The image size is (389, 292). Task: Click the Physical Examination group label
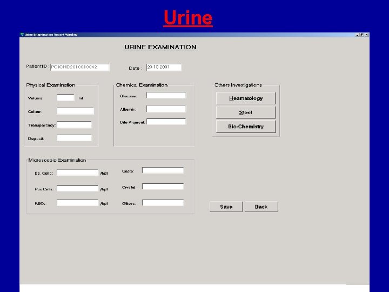[50, 85]
